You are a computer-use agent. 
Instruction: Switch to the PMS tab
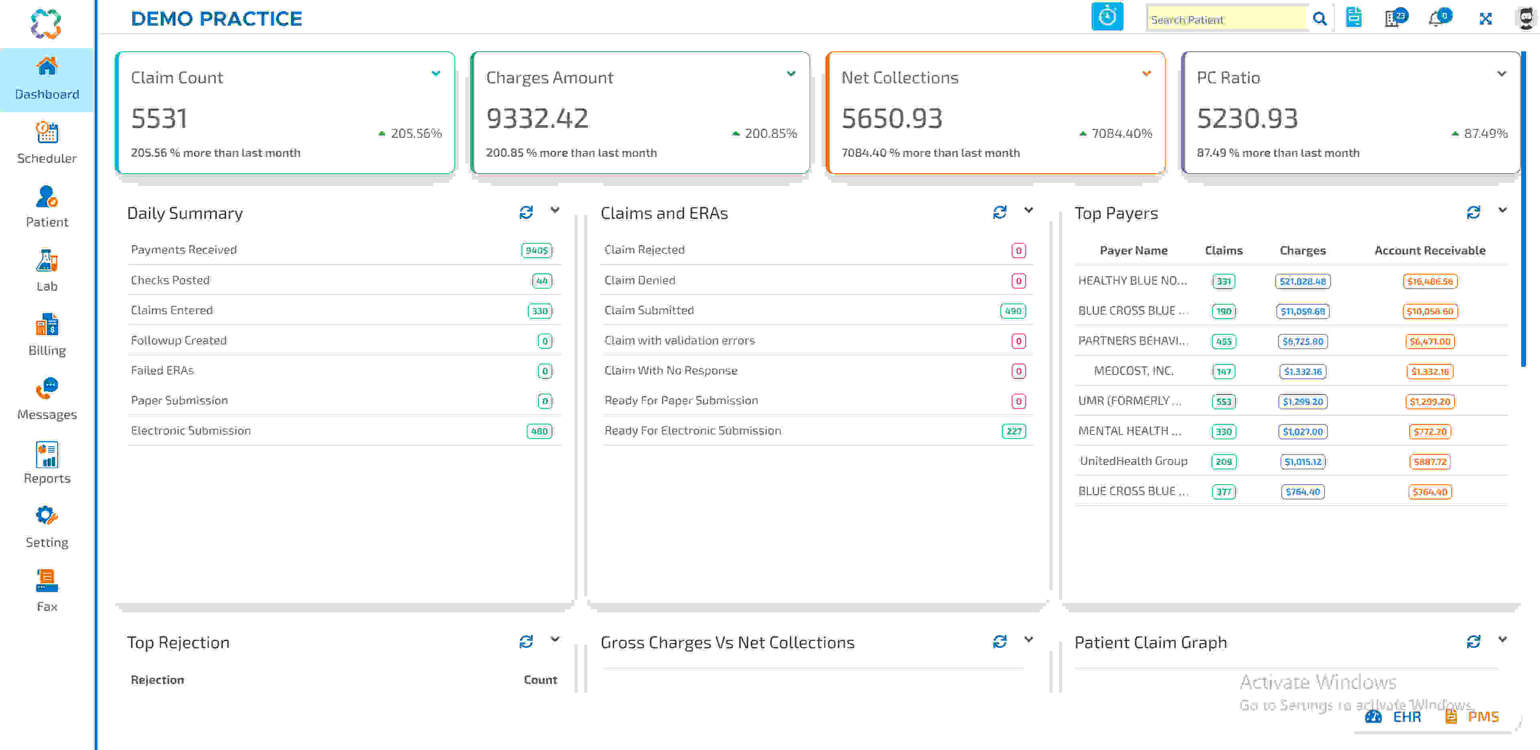tap(1484, 717)
